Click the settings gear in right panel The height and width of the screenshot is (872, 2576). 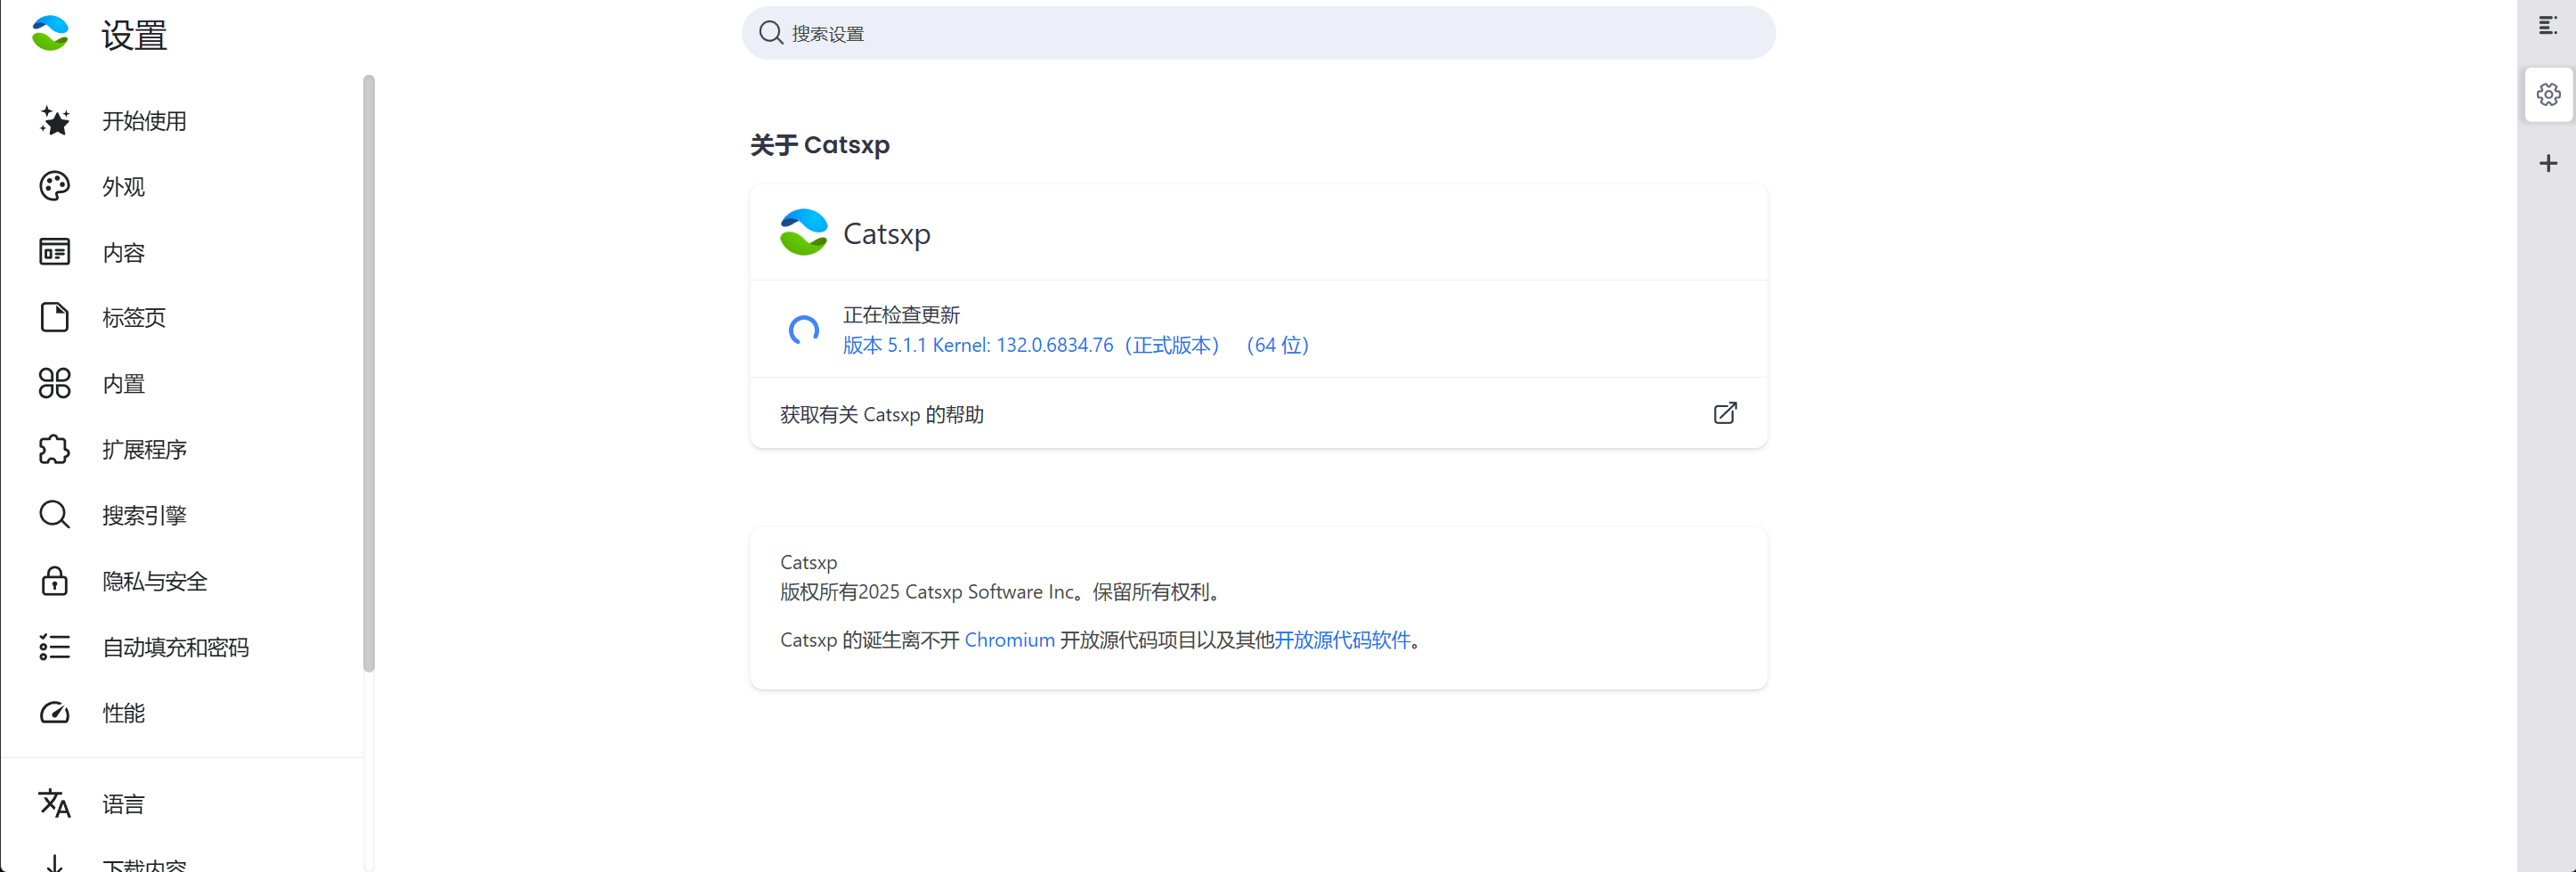2548,94
